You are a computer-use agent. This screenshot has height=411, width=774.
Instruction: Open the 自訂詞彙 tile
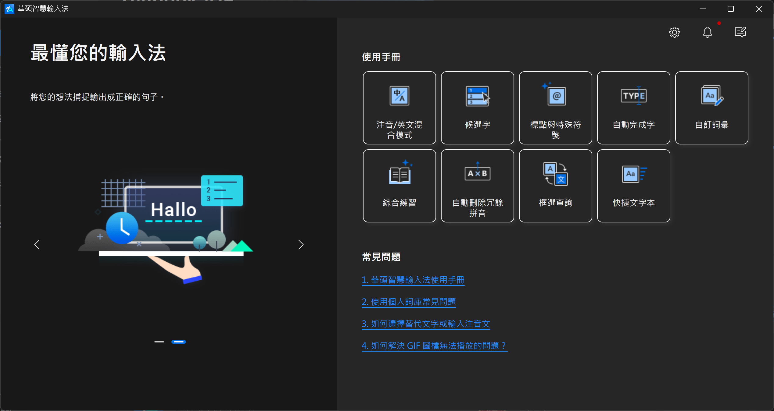(x=711, y=108)
